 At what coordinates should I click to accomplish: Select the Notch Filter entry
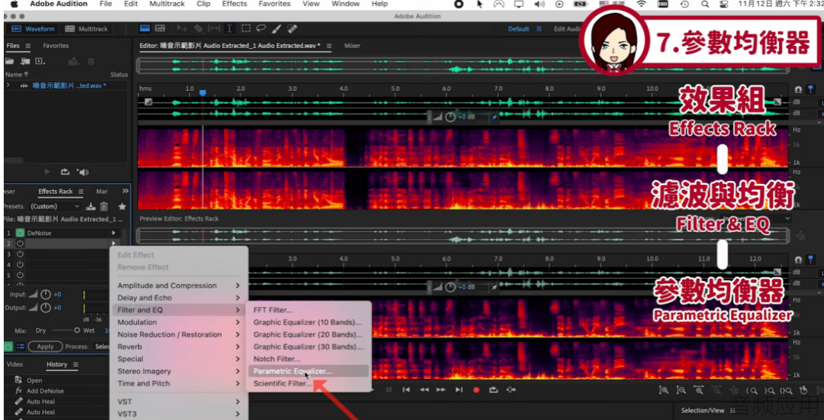[x=308, y=359]
